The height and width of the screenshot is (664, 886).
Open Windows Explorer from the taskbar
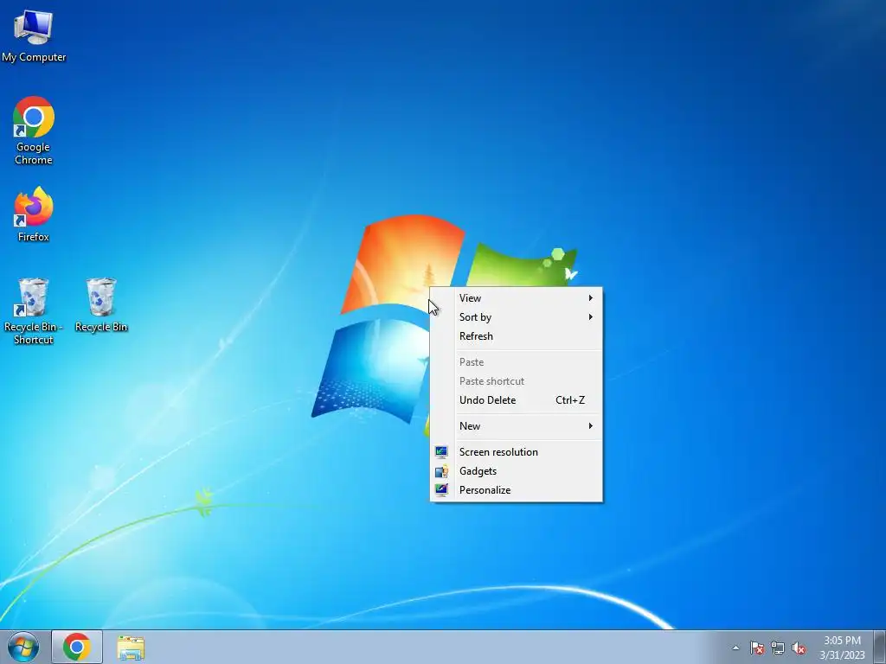coord(131,648)
